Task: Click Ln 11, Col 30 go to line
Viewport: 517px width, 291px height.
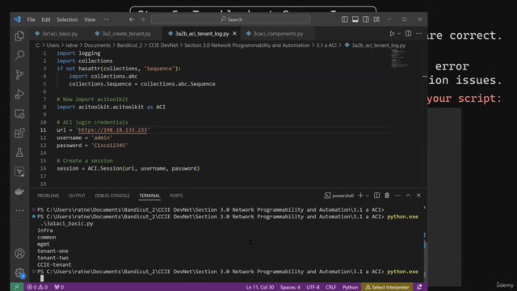Action: (260, 287)
